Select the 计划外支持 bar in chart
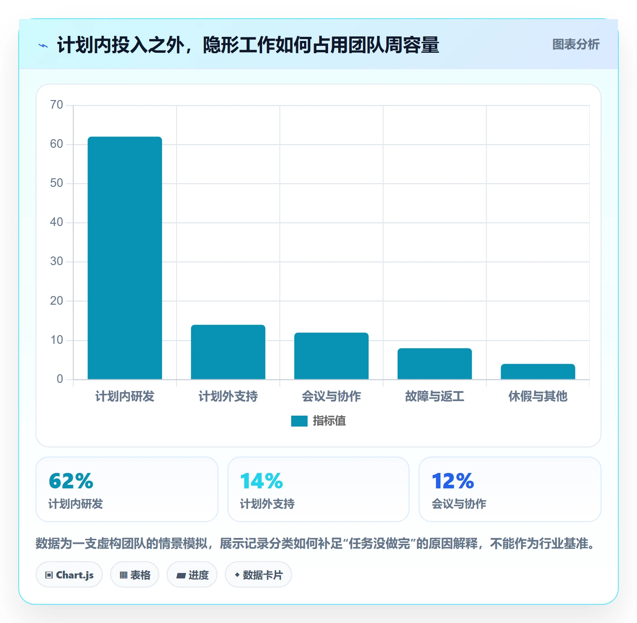 [228, 352]
